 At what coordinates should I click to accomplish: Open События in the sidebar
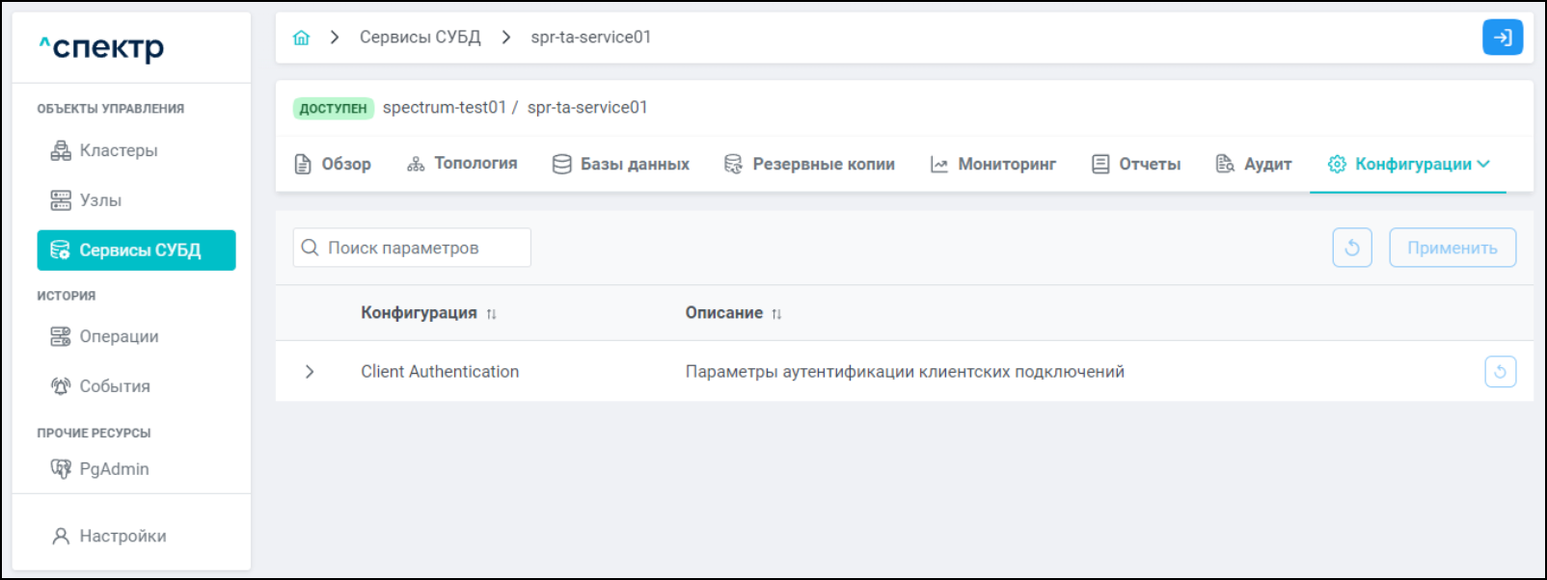[x=114, y=386]
